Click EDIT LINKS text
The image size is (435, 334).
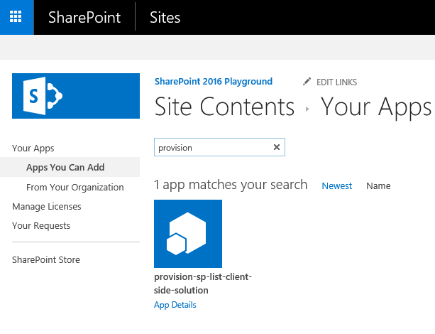(x=337, y=82)
